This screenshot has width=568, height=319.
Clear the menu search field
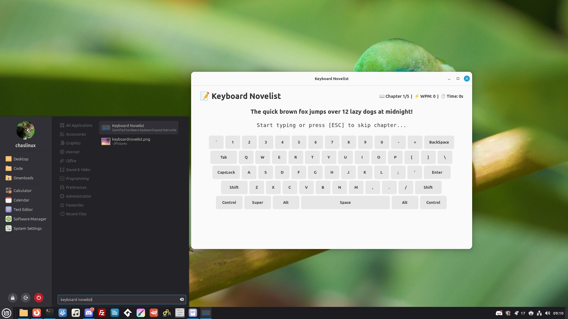click(x=182, y=300)
